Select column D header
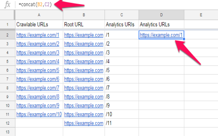The height and width of the screenshot is (136, 218). [161, 15]
